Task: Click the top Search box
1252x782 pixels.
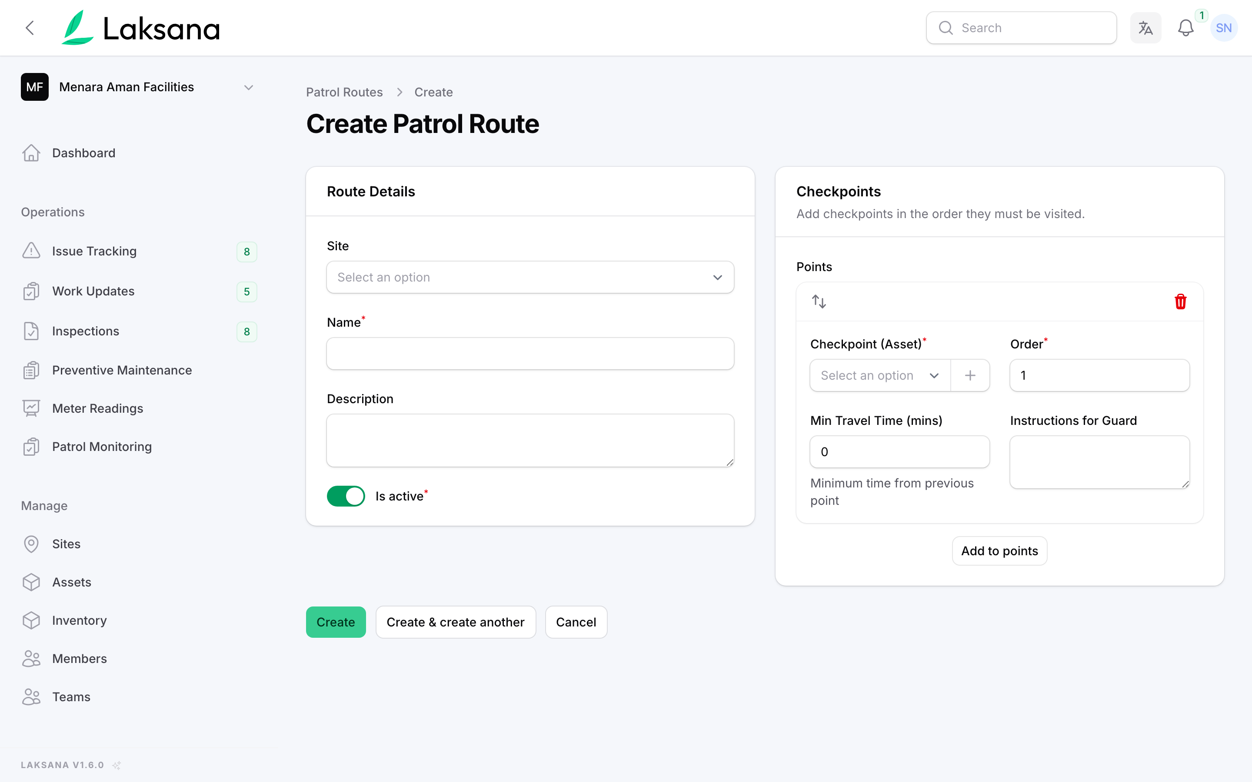Action: pos(1021,28)
